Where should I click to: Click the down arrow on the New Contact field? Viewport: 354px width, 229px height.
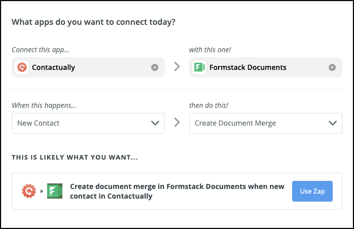[155, 123]
